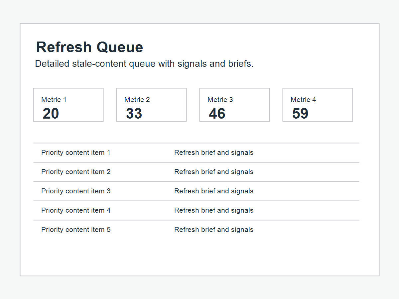Open Priority content item 2
Screen dimensions: 399x299
[x=76, y=172]
